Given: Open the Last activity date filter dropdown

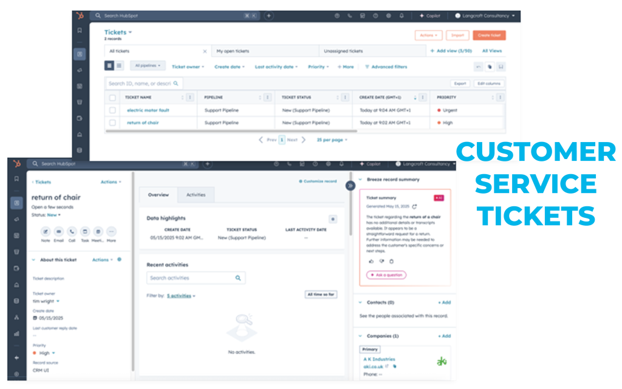Looking at the screenshot, I should coord(276,67).
